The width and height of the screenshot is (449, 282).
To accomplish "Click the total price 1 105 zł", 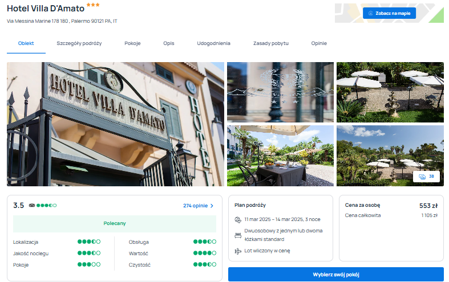I will pos(429,215).
